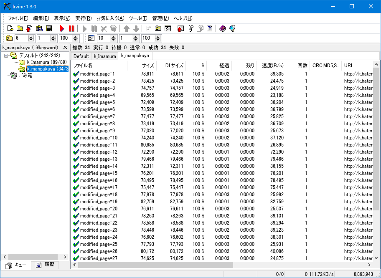Image resolution: width=381 pixels, height=278 pixels.
Task: Open the 編集(E) menu
Action: pyautogui.click(x=41, y=18)
